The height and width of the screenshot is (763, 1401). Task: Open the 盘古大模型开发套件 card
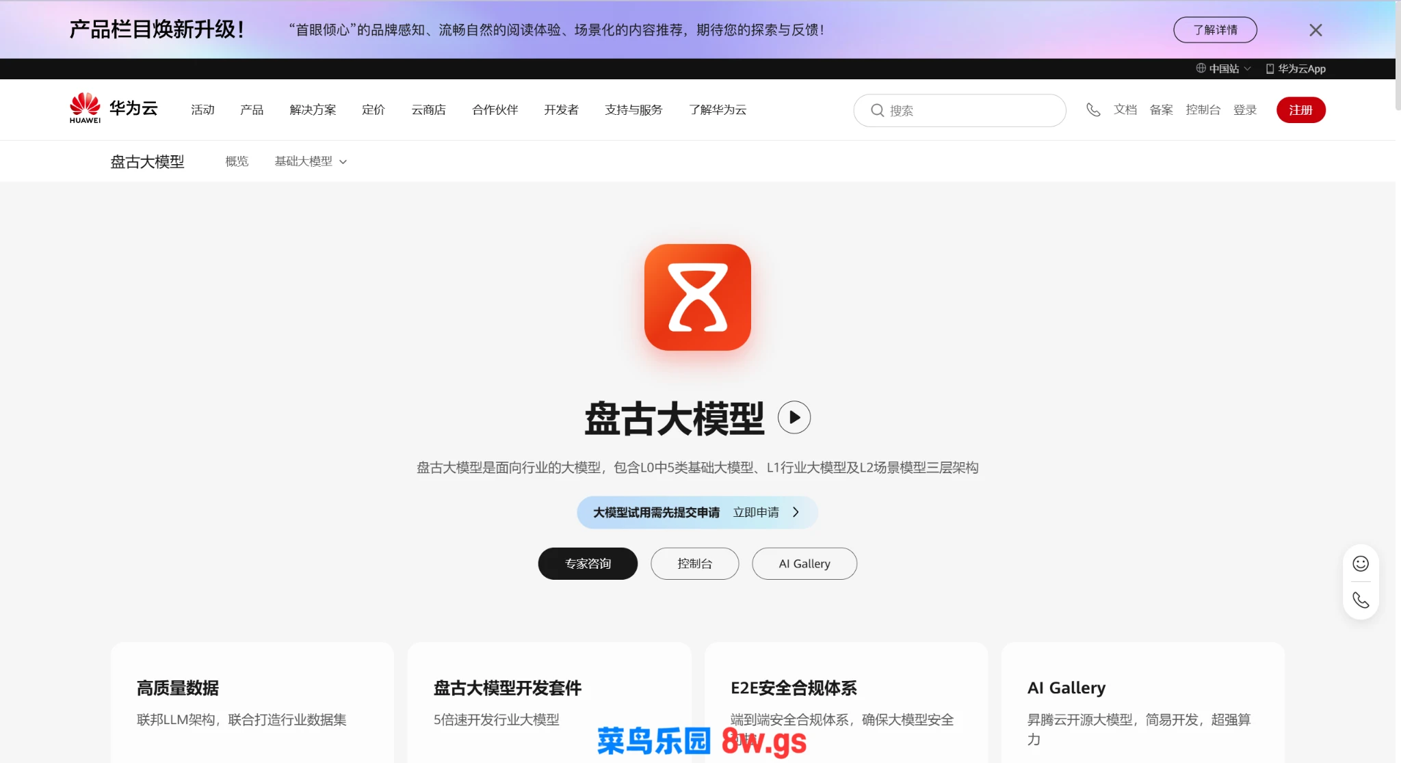(549, 702)
